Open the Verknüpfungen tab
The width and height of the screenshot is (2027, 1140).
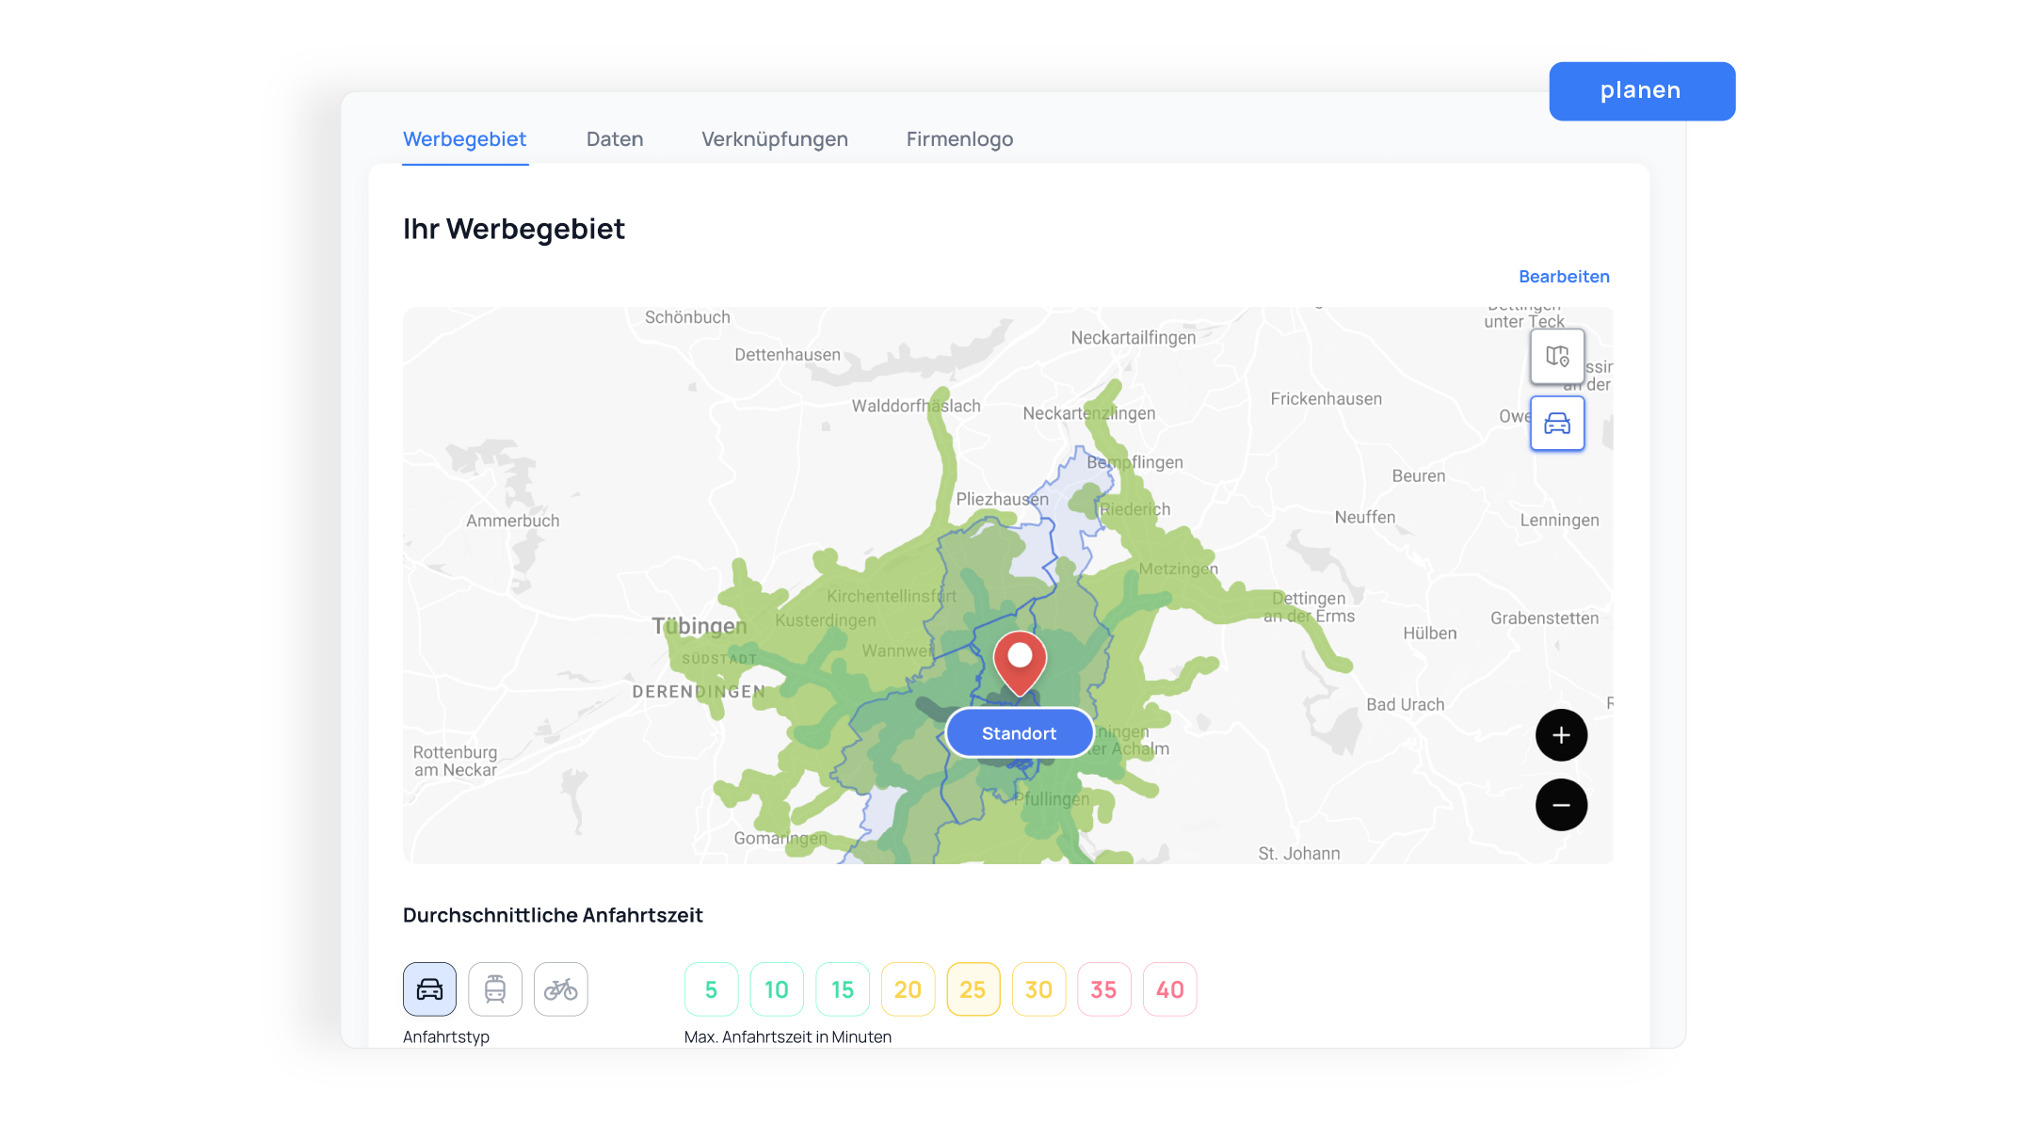pos(774,139)
